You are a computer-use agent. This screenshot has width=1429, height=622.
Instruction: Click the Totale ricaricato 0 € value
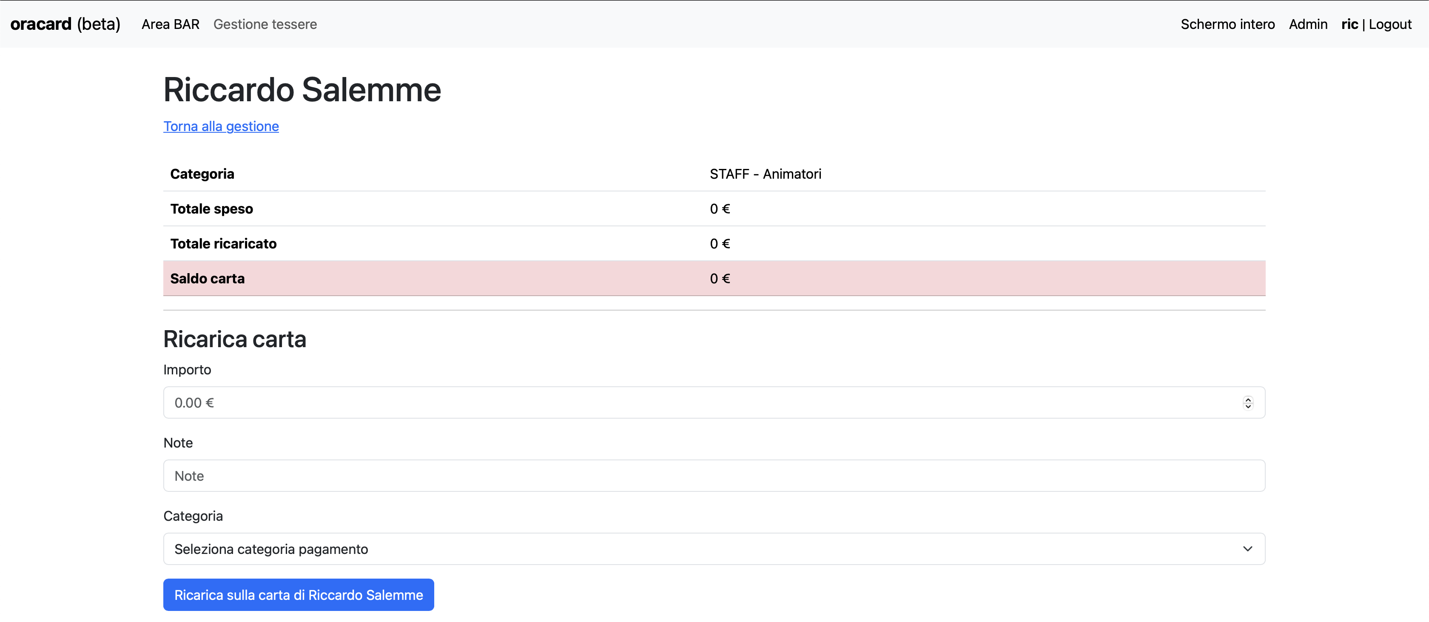[720, 244]
